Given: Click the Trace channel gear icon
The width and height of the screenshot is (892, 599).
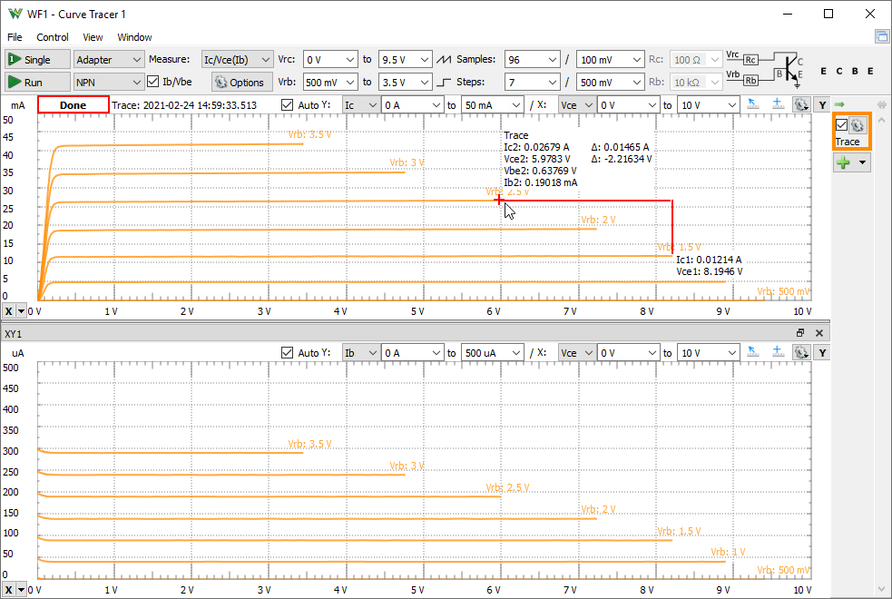Looking at the screenshot, I should [x=858, y=125].
